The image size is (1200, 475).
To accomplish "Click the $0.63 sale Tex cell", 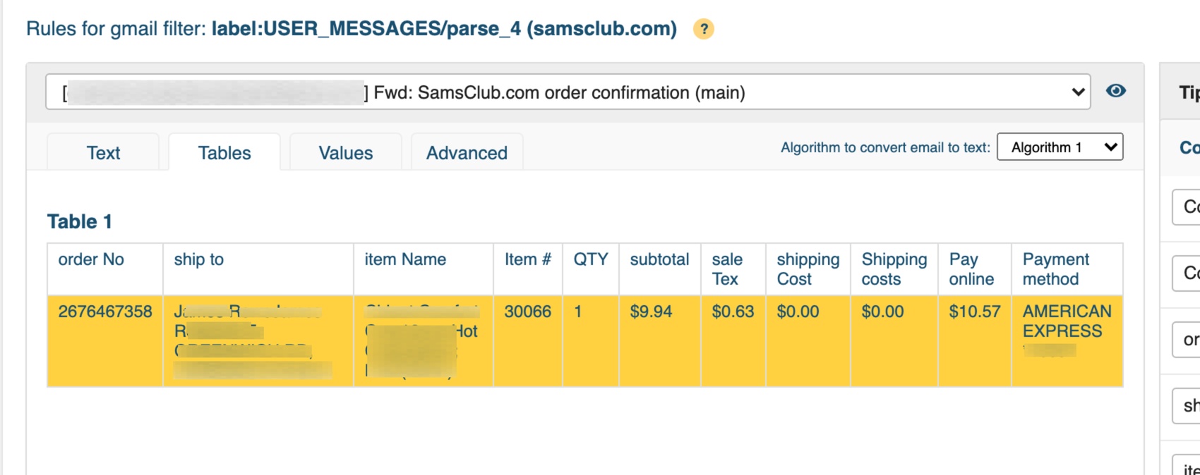I will (733, 311).
